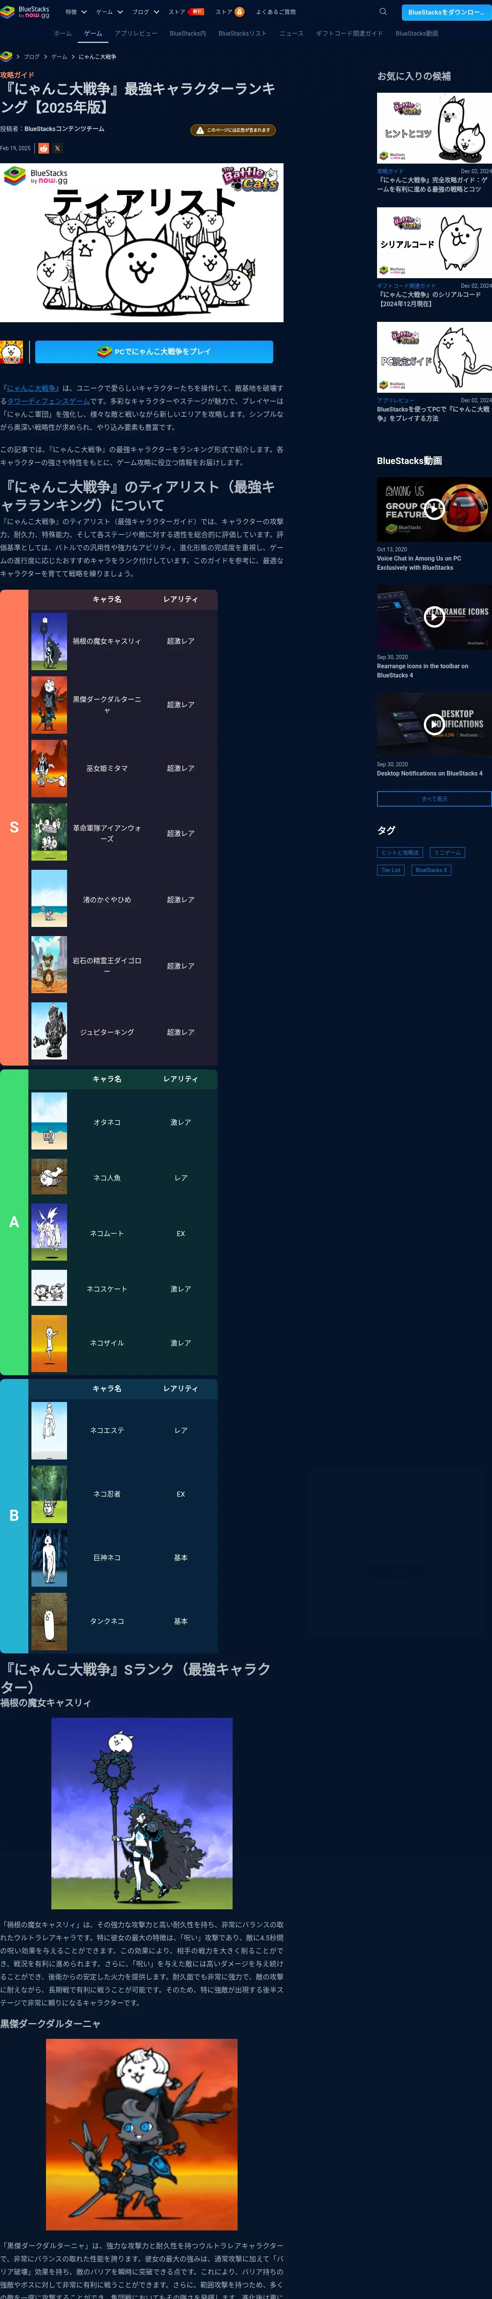Image resolution: width=492 pixels, height=2299 pixels.
Task: Play the Desktop Notifications video
Action: pyautogui.click(x=434, y=724)
